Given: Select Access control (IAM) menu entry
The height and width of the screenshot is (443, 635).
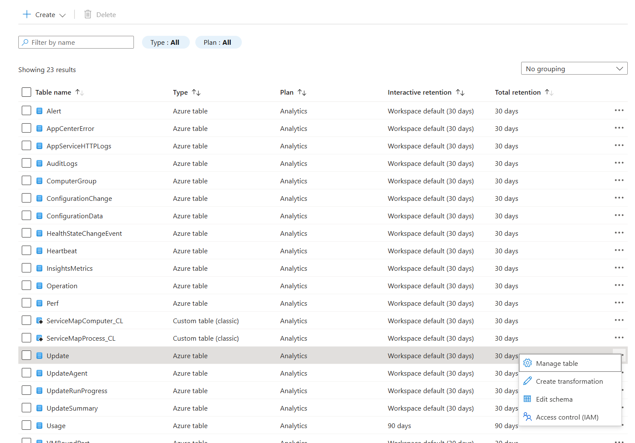Looking at the screenshot, I should (x=570, y=417).
